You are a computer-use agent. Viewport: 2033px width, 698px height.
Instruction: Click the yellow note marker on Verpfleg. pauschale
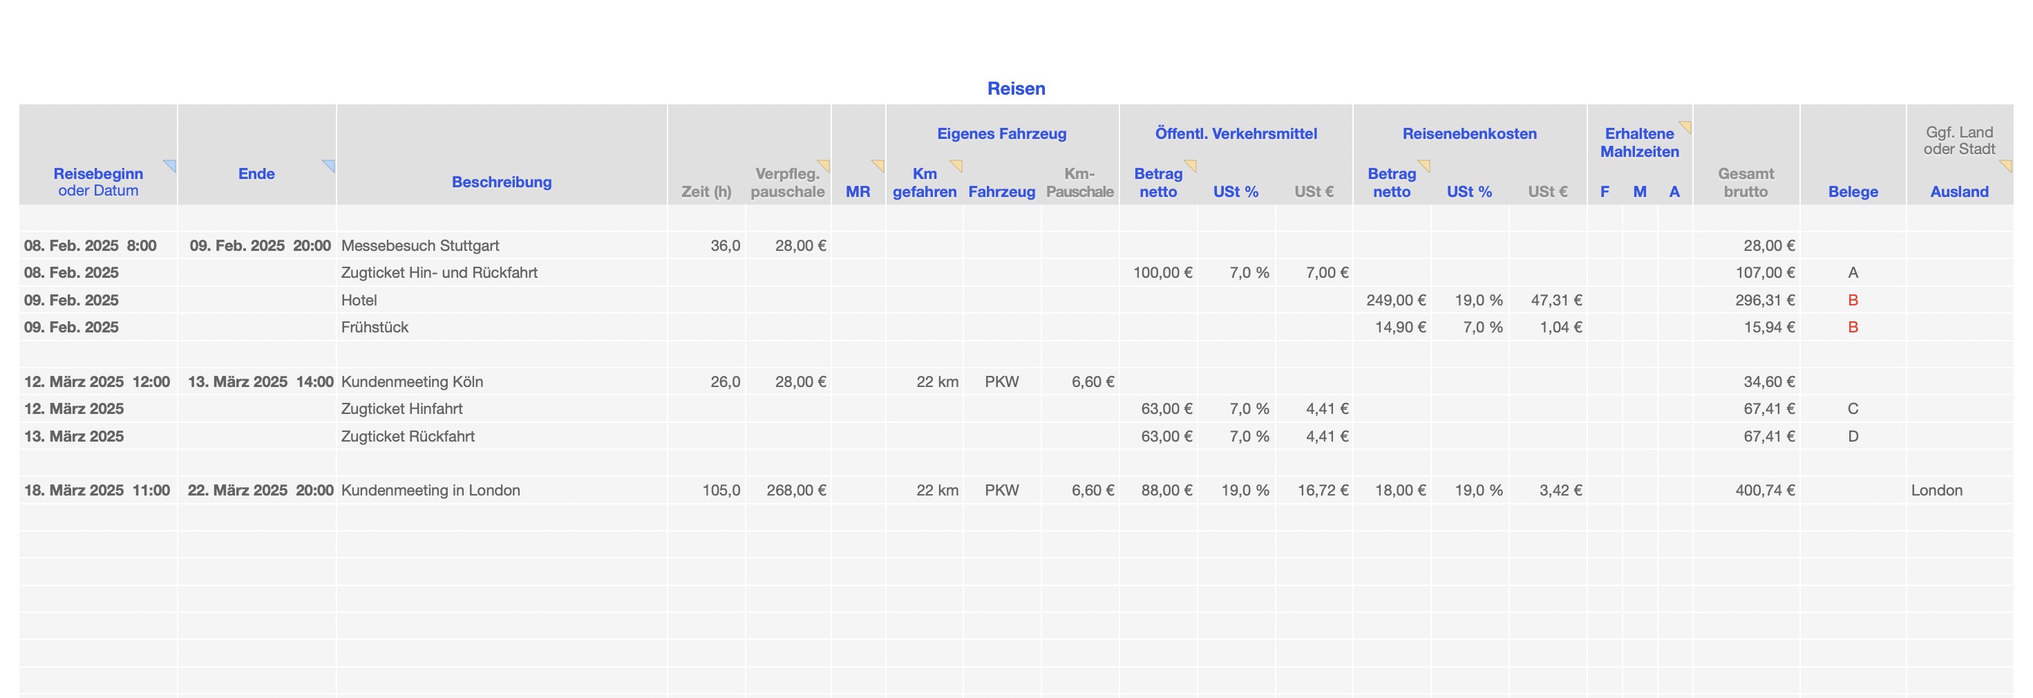(824, 164)
